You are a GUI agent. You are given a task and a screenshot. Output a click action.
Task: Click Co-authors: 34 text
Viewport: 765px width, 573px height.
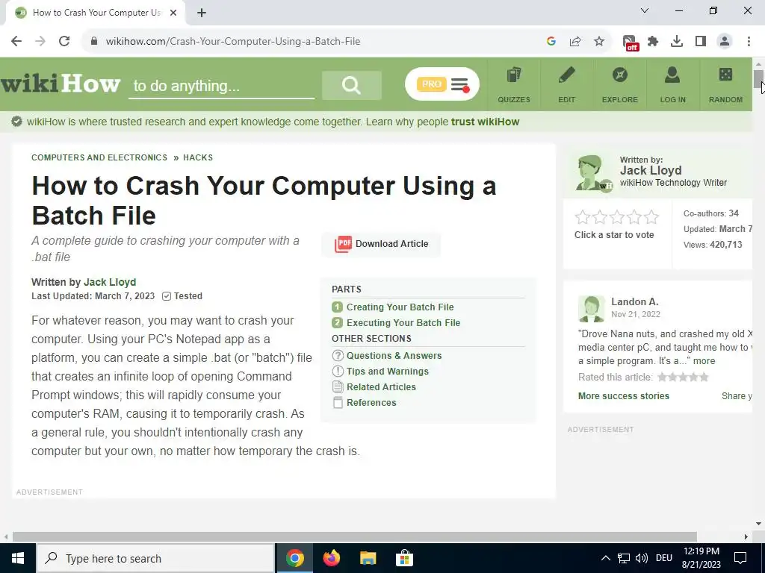(711, 213)
